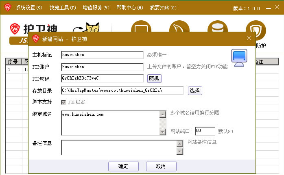Screen dimensions: 284x175
Task: Click the shield 防护 toolbar icon
Action: (256, 31)
